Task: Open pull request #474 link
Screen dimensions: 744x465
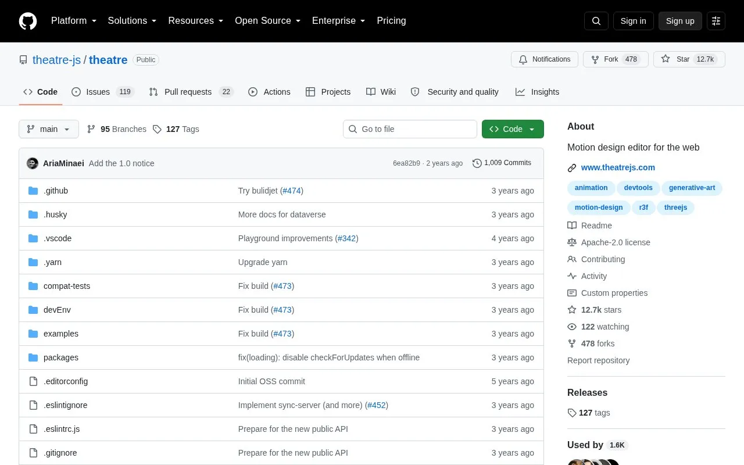Action: 292,191
